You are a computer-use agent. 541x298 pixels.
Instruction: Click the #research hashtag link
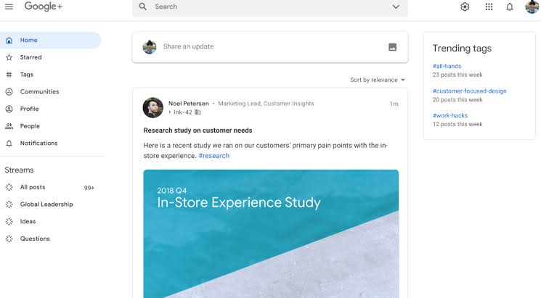[213, 156]
